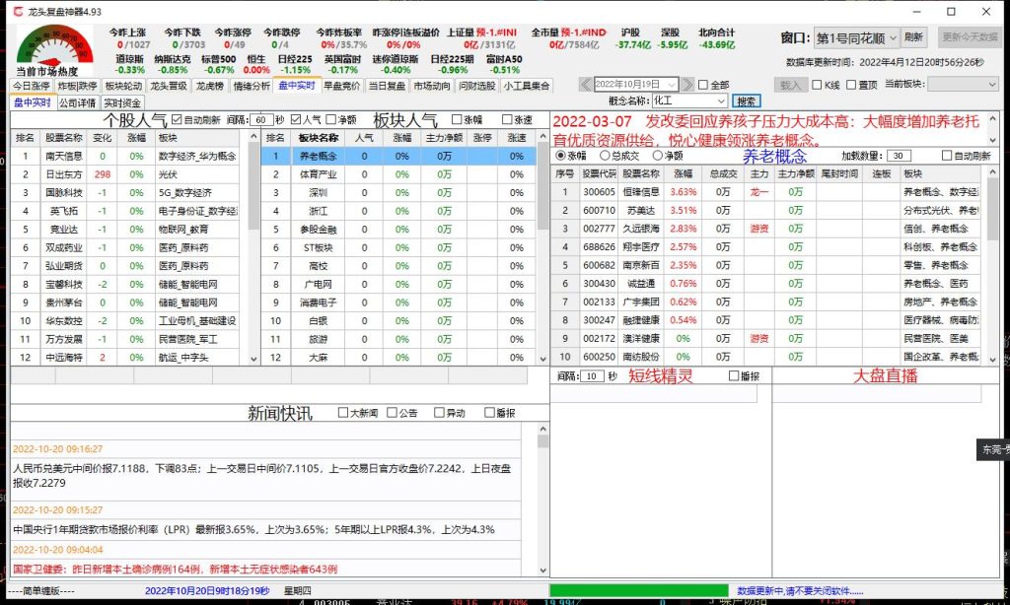Click the previous-date left arrow
The image size is (1010, 605).
click(x=586, y=84)
